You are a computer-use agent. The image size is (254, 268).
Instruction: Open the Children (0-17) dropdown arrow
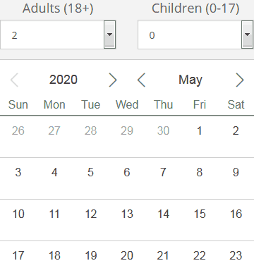coord(247,35)
